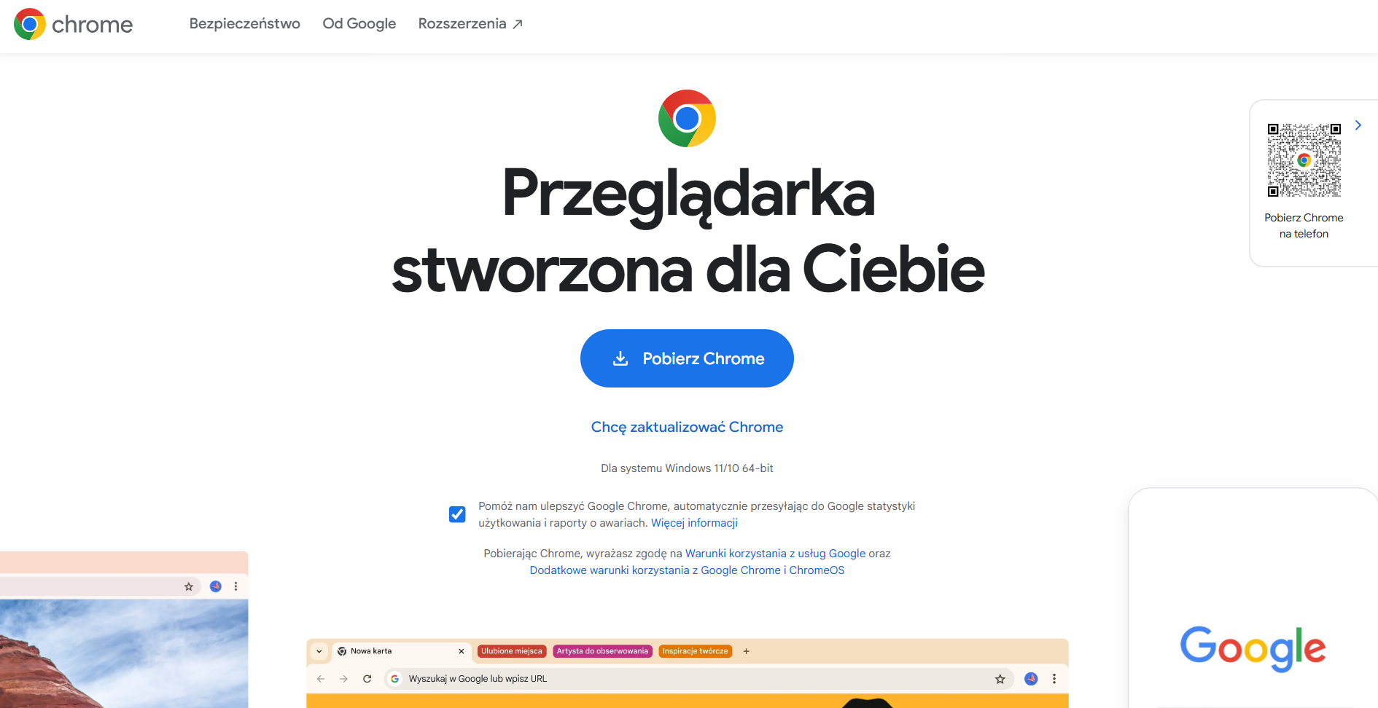This screenshot has height=708, width=1378.
Task: Click the reload icon in the mockup browser
Action: [x=367, y=679]
